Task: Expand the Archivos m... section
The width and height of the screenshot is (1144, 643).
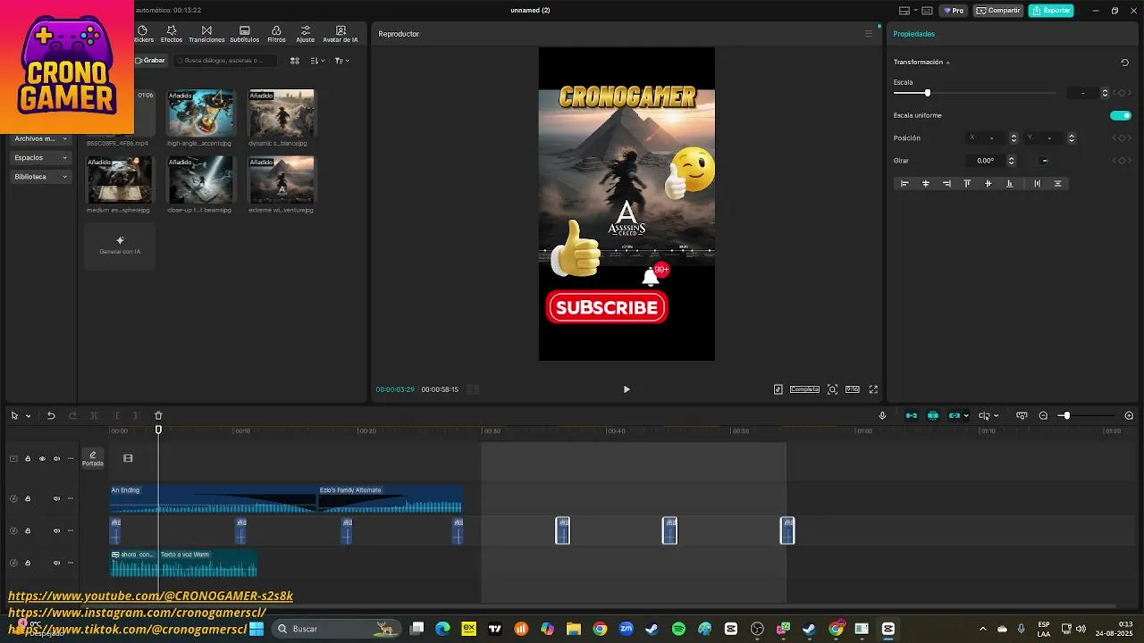Action: click(41, 138)
